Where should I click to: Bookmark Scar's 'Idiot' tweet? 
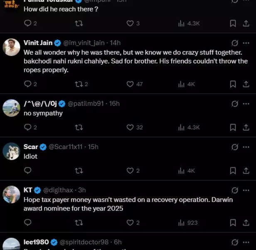tap(233, 170)
